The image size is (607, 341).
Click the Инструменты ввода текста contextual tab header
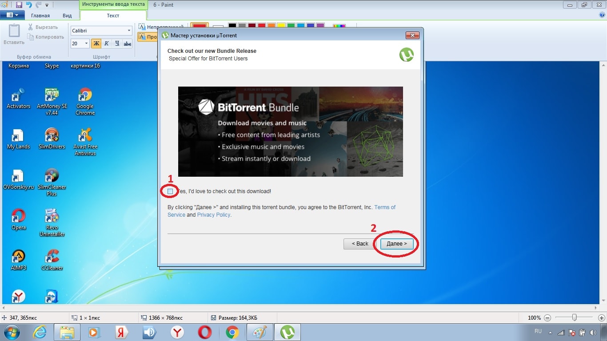(113, 4)
